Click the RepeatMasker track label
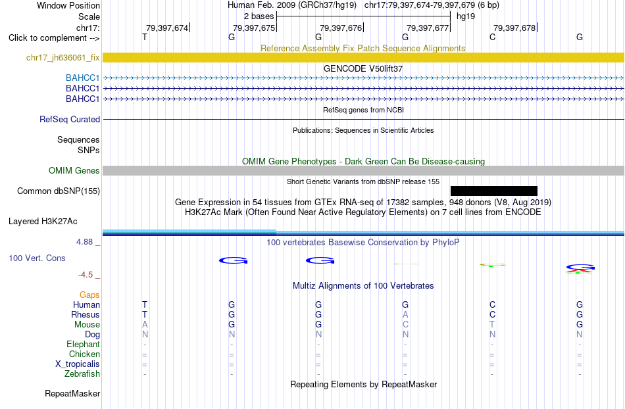 pyautogui.click(x=72, y=393)
